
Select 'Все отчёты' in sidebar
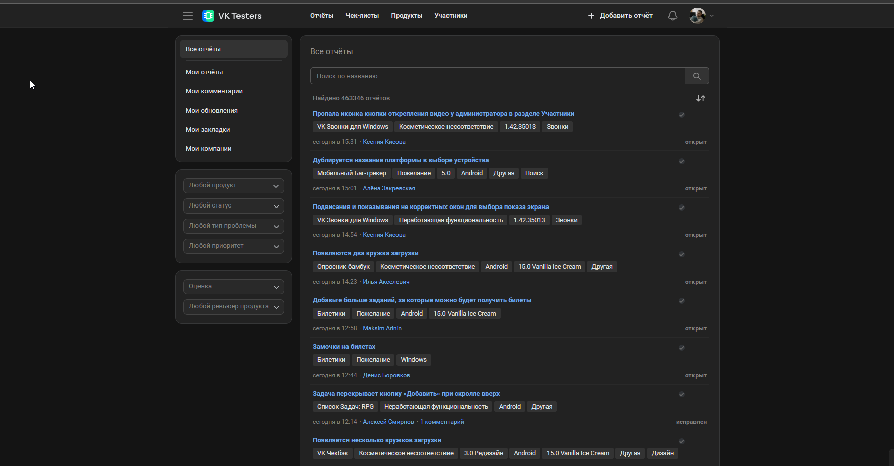(234, 49)
